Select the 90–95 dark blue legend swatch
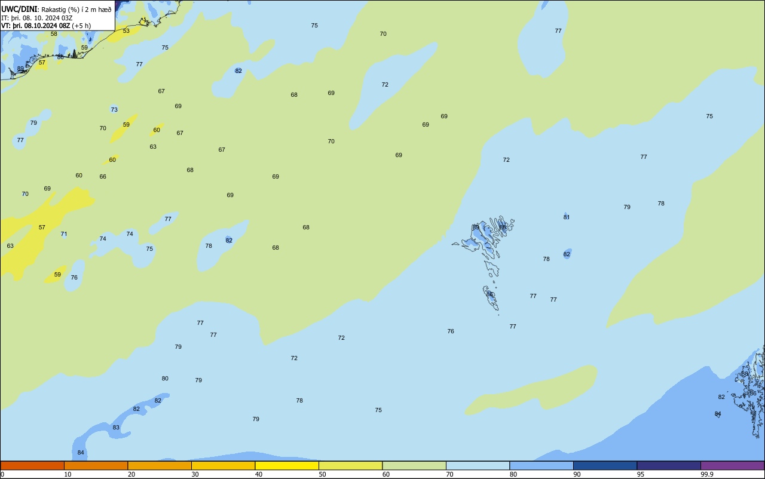The height and width of the screenshot is (479, 765). coord(605,465)
